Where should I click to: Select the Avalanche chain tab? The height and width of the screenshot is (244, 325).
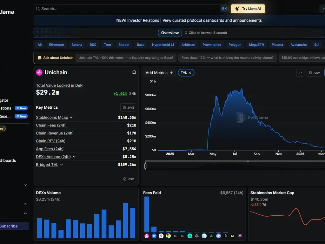[298, 44]
